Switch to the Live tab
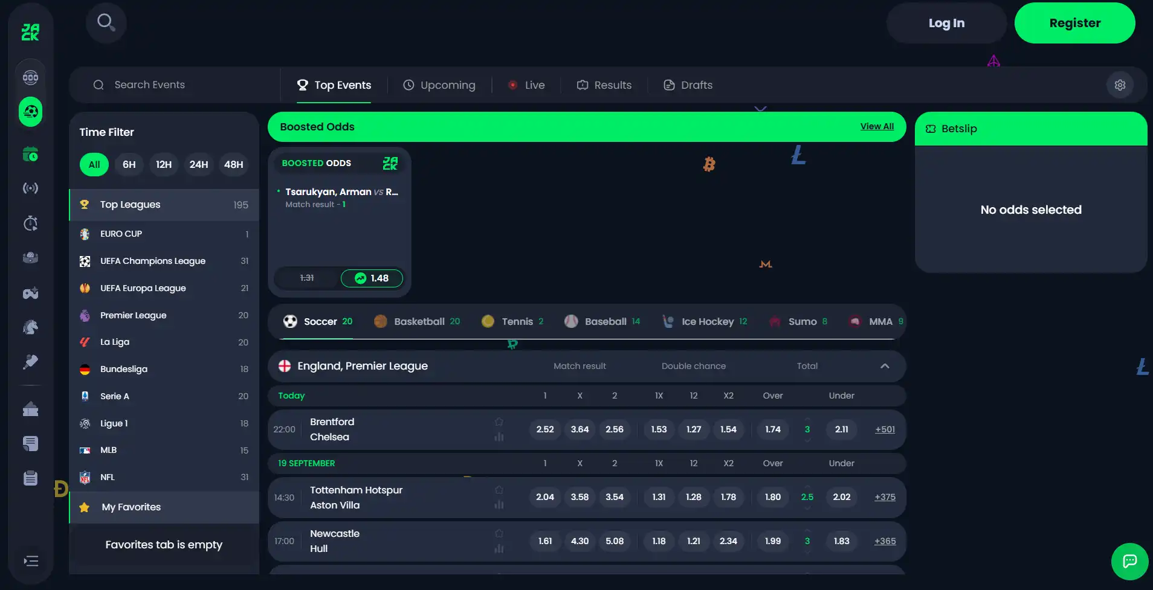Viewport: 1153px width, 590px height. tap(526, 85)
